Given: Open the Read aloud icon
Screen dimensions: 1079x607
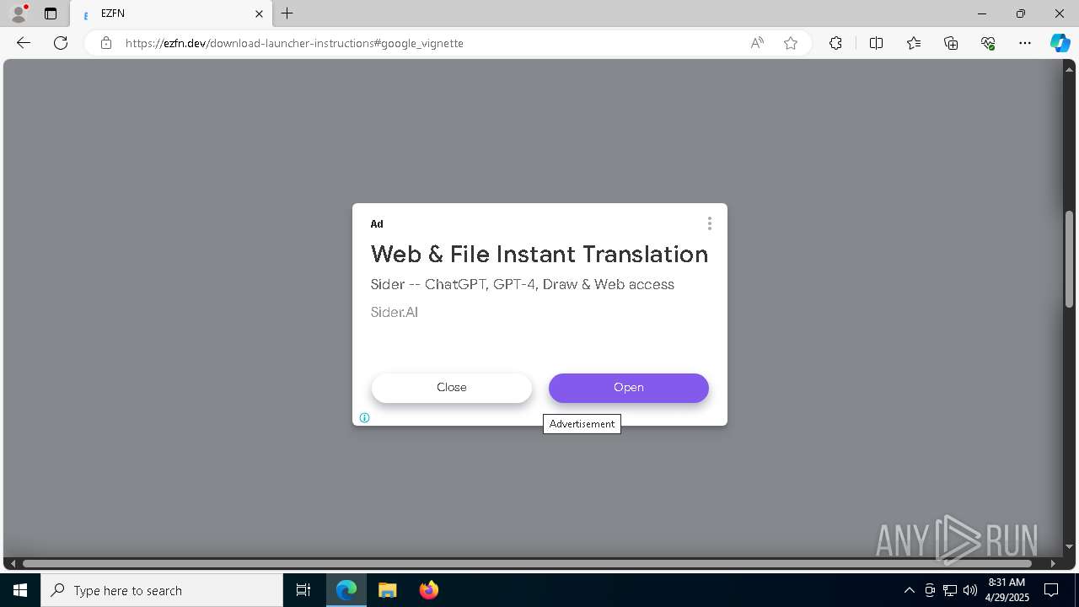Looking at the screenshot, I should [757, 43].
